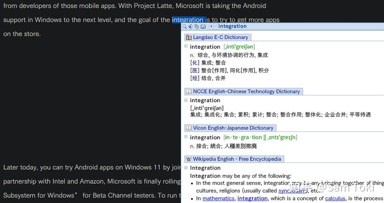Viewport: 384px width, 203px height.
Task: Click the magnifier search icon in popup toolbar
Action: click(184, 26)
